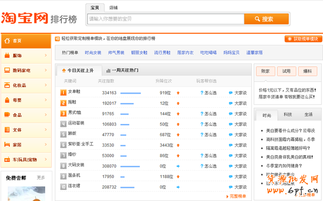Click the bar chart icon on 一周关注热门 tab
The width and height of the screenshot is (323, 201).
coord(108,71)
